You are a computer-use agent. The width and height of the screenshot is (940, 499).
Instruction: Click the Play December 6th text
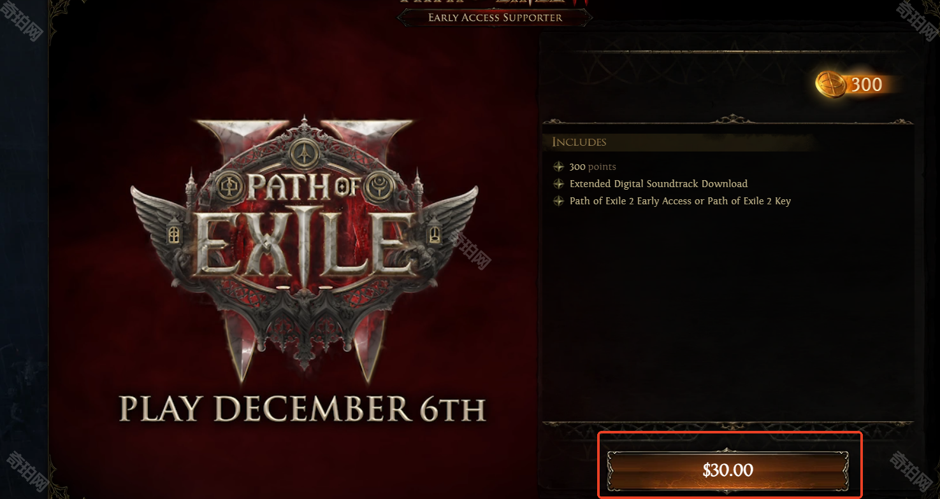(x=303, y=409)
